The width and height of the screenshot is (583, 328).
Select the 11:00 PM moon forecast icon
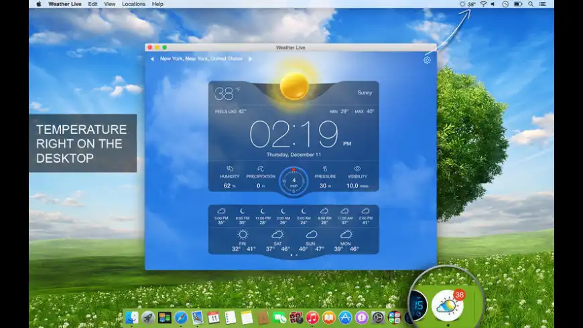click(x=263, y=211)
